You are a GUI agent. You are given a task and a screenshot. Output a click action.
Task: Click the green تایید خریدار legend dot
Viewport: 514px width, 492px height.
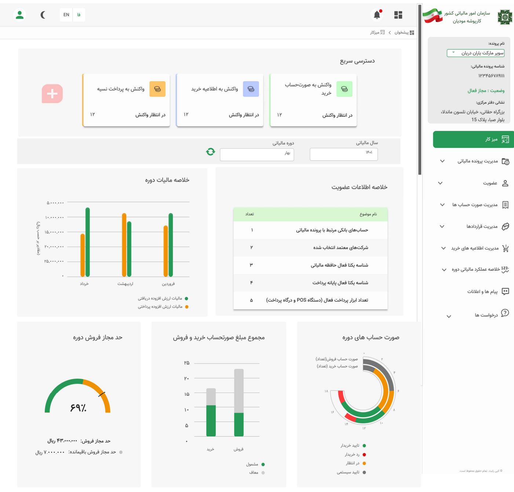coord(364,446)
